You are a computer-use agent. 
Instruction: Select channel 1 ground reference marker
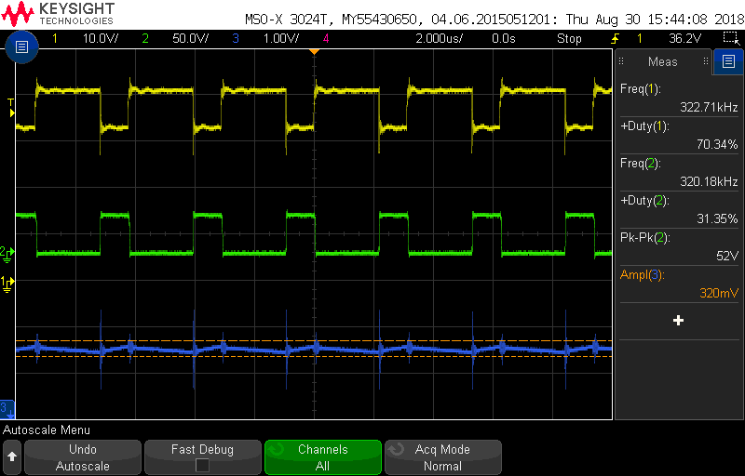[7, 284]
